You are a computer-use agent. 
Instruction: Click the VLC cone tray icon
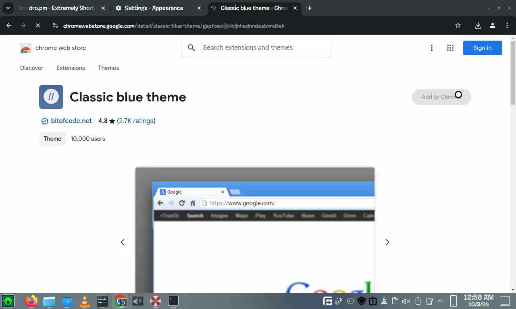coord(384,301)
